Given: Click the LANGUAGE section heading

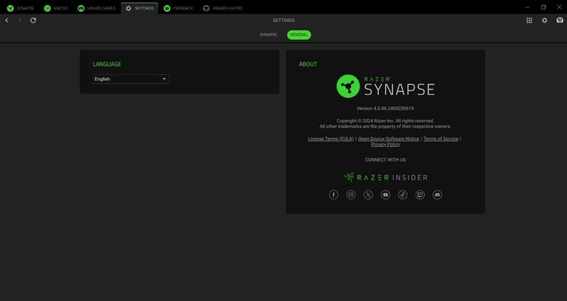Looking at the screenshot, I should tap(107, 65).
